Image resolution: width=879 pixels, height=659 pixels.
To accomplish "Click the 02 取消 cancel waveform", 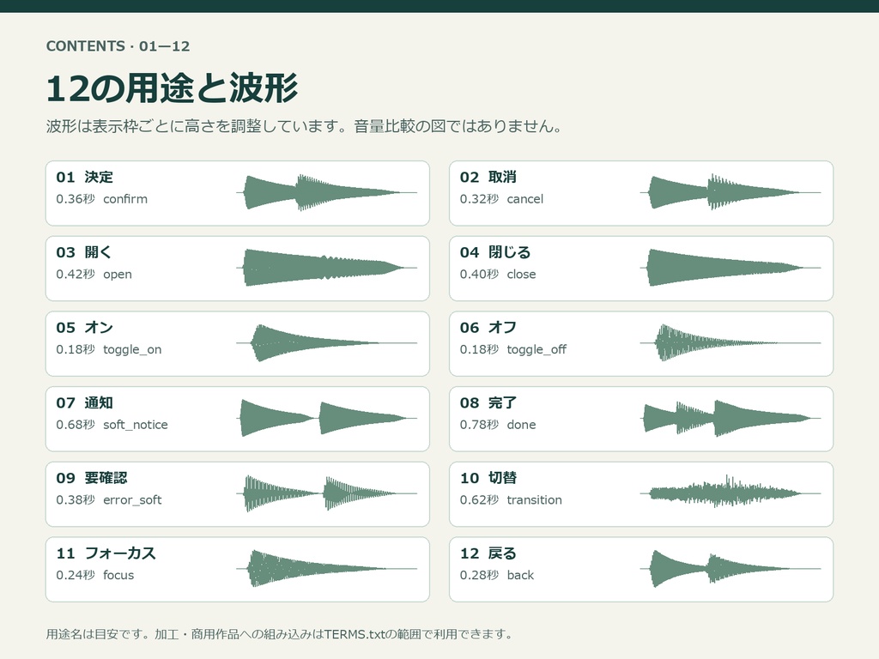I will tap(730, 193).
